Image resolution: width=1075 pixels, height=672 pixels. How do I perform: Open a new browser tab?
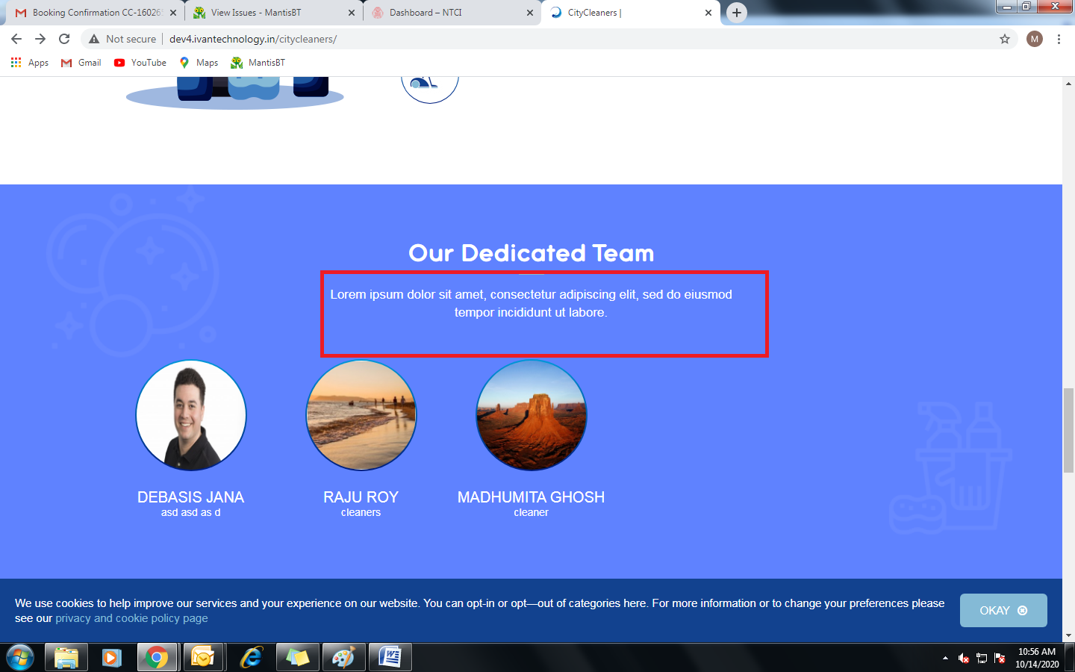click(737, 13)
